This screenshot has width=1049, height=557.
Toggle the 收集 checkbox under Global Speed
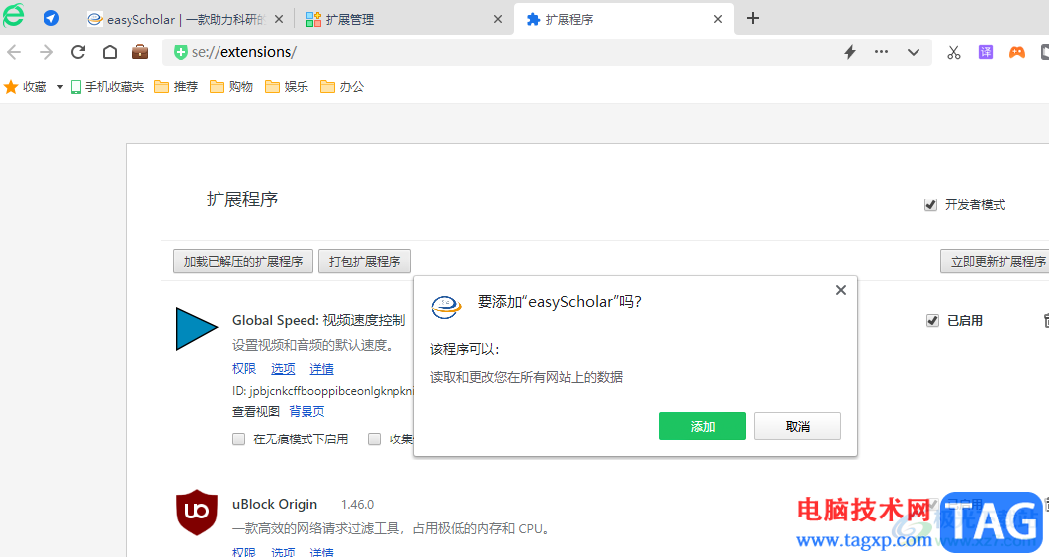[374, 438]
